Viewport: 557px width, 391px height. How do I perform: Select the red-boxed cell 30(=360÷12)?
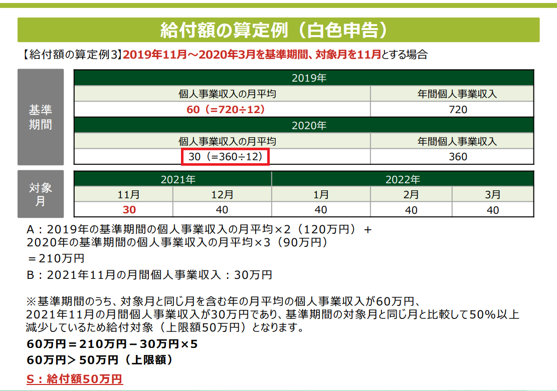[226, 157]
